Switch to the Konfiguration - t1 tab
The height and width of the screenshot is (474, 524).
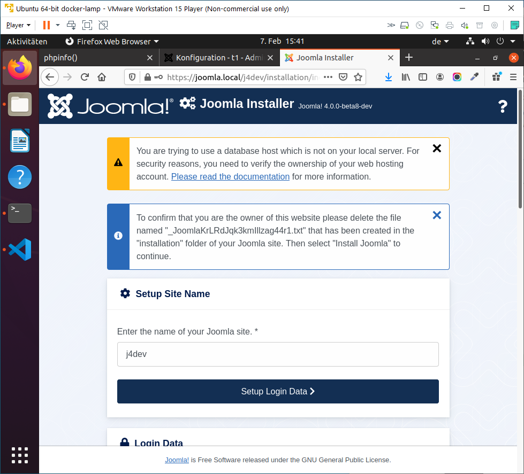coord(214,58)
